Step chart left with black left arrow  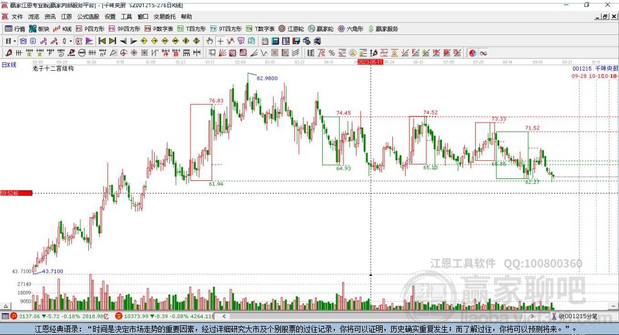123,41
